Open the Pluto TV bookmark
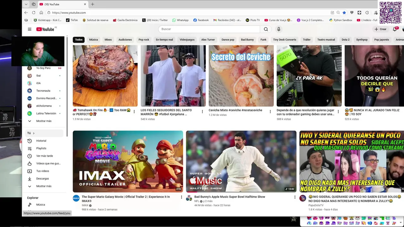The image size is (404, 227). point(252,20)
